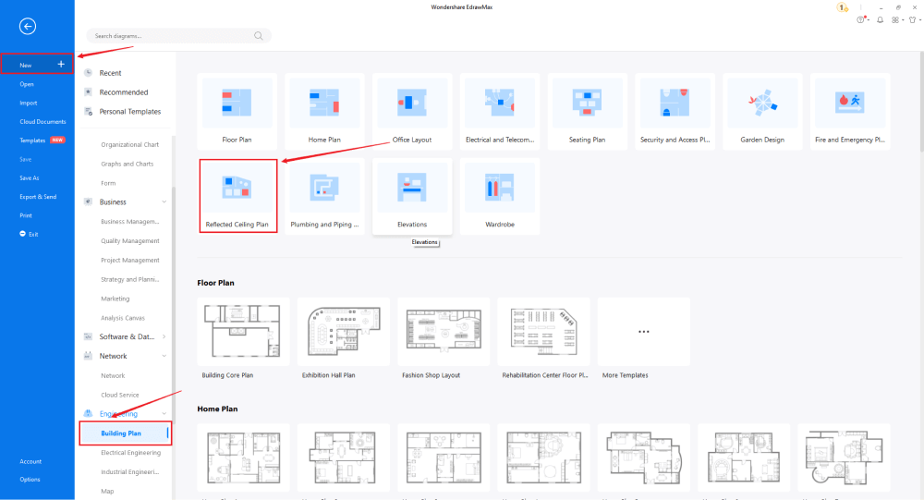Click the Recommended star icon

pyautogui.click(x=89, y=92)
